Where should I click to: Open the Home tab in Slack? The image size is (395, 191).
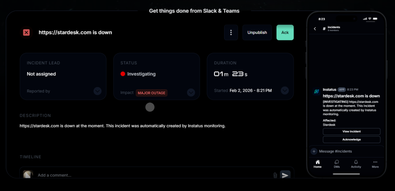coord(317,164)
